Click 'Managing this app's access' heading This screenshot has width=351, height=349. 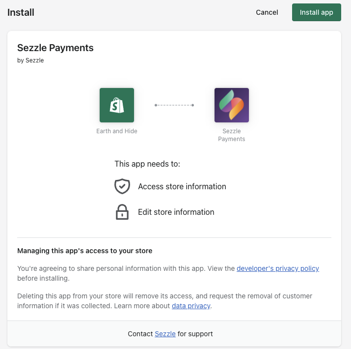[x=84, y=251]
